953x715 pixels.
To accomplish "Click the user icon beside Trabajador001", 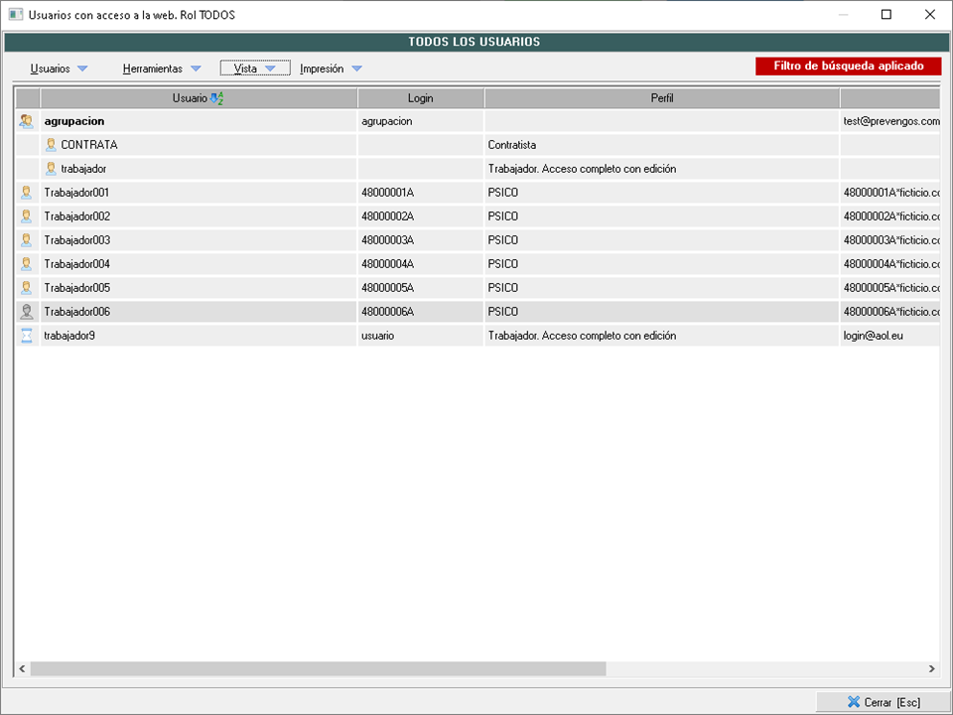I will tap(27, 193).
